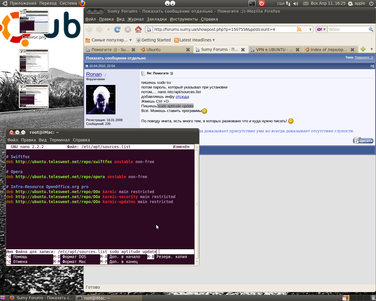Open the Журнал menu in Firefox

135,19
